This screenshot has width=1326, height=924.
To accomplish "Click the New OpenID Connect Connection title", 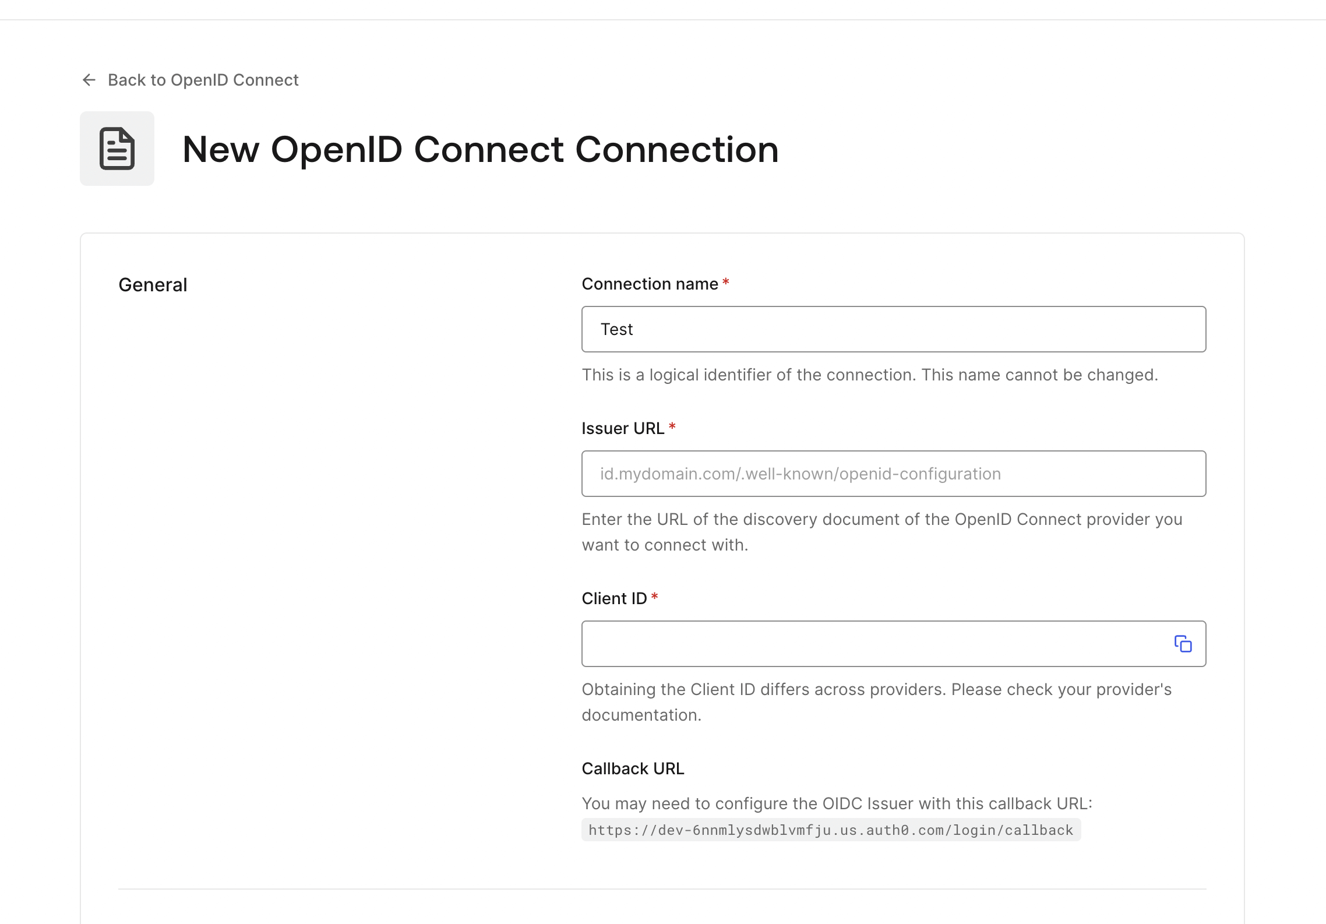I will pos(480,149).
